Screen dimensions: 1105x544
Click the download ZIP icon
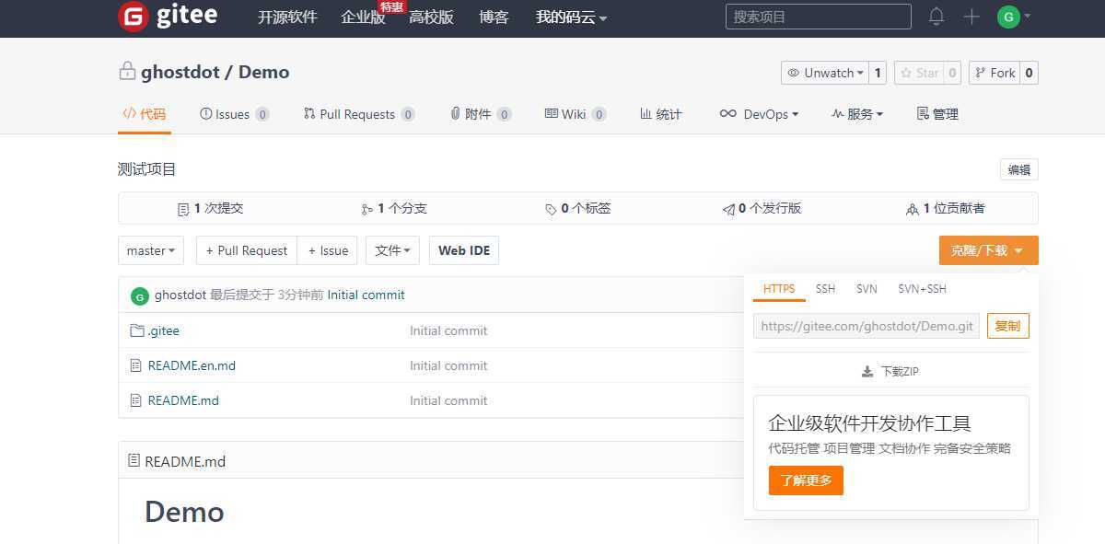point(867,372)
